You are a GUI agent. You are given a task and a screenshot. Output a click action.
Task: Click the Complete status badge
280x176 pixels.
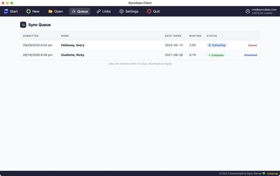[x=216, y=55]
